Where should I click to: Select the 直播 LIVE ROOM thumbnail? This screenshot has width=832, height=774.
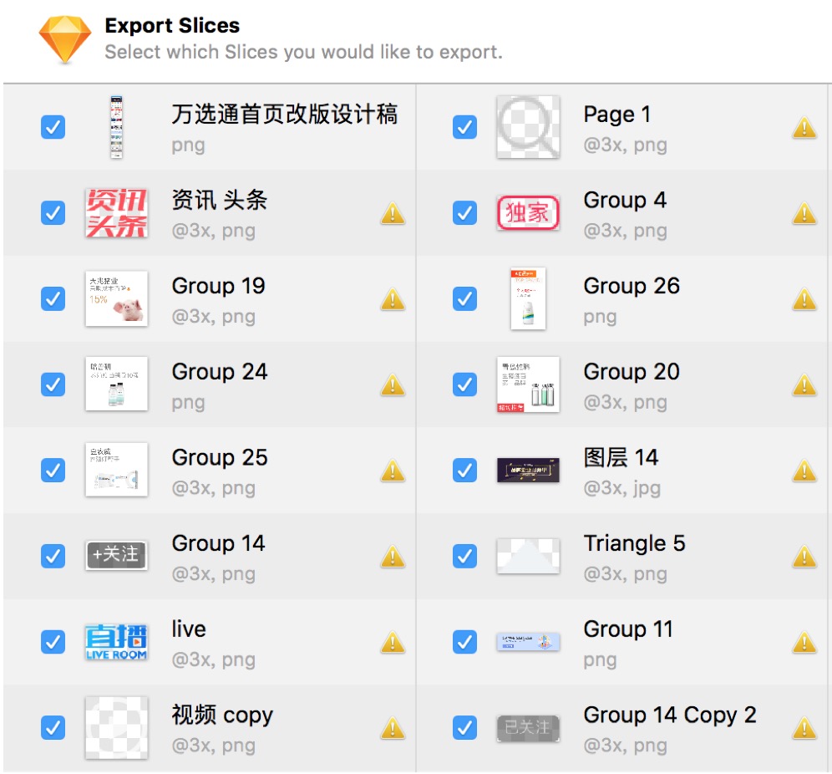[117, 643]
